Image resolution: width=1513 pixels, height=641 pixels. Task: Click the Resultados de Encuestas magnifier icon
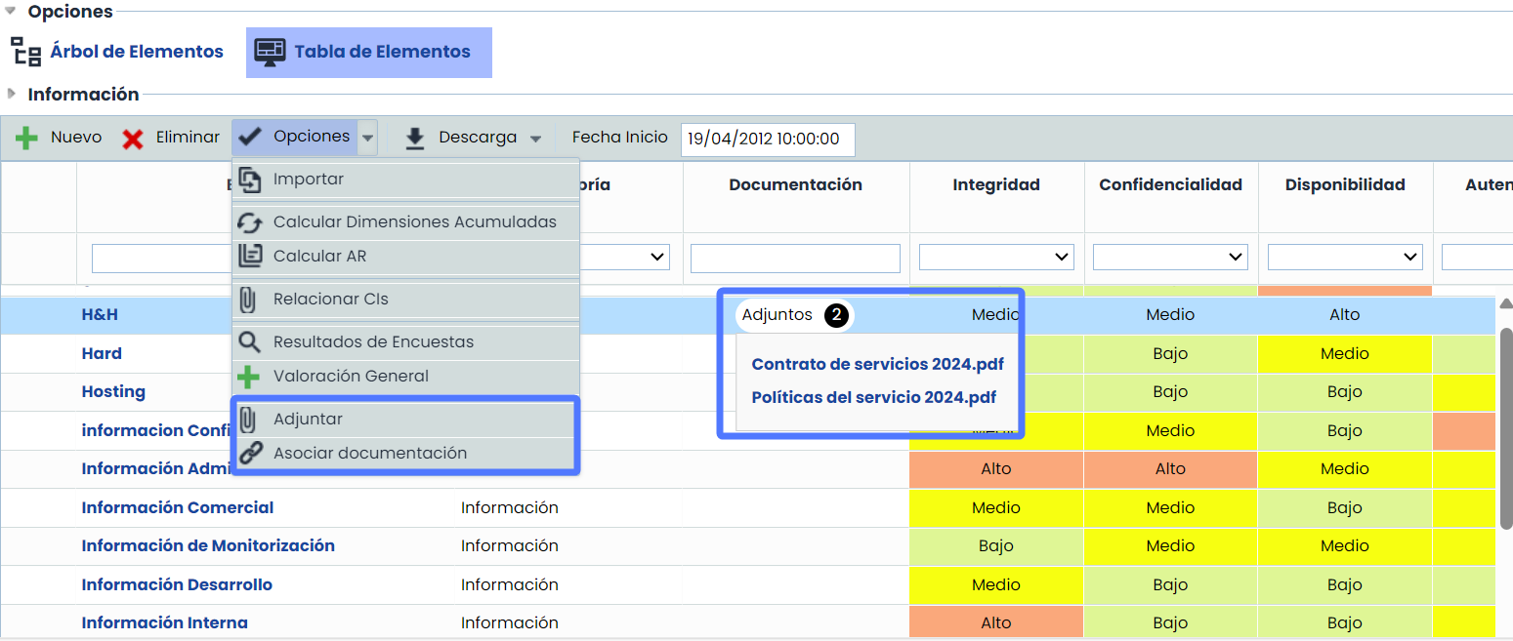click(x=250, y=342)
